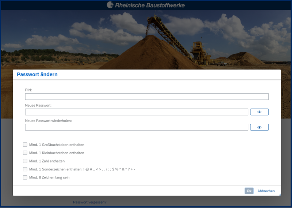The width and height of the screenshot is (292, 208).
Task: Cancel the dialog with Abbrechen
Action: coord(266,191)
